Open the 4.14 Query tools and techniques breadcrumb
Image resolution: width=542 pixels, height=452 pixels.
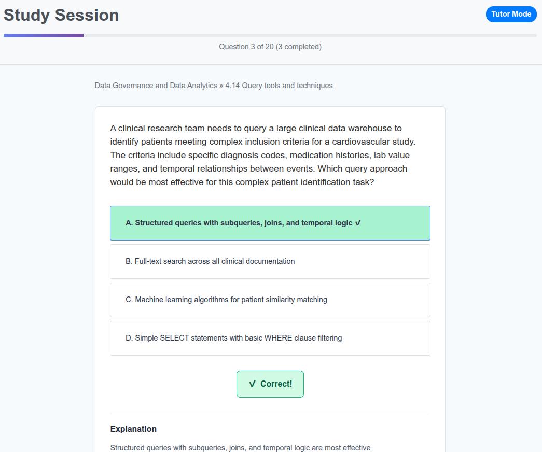[x=279, y=86]
